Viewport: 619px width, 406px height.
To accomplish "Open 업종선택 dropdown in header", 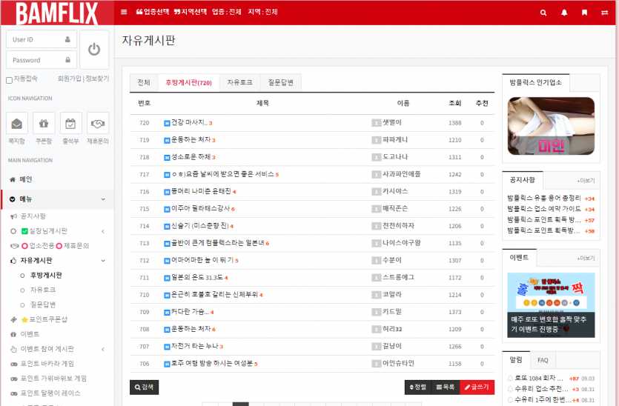I will click(153, 12).
